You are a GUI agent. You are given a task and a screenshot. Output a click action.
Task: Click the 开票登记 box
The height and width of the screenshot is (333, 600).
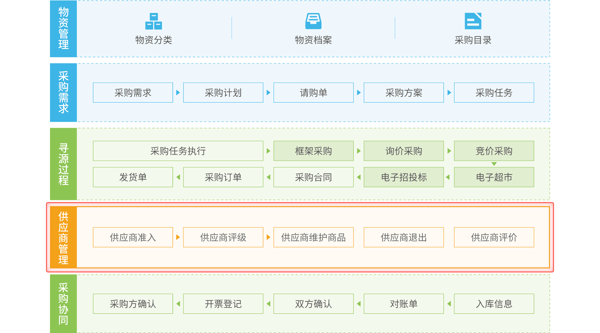(x=223, y=304)
